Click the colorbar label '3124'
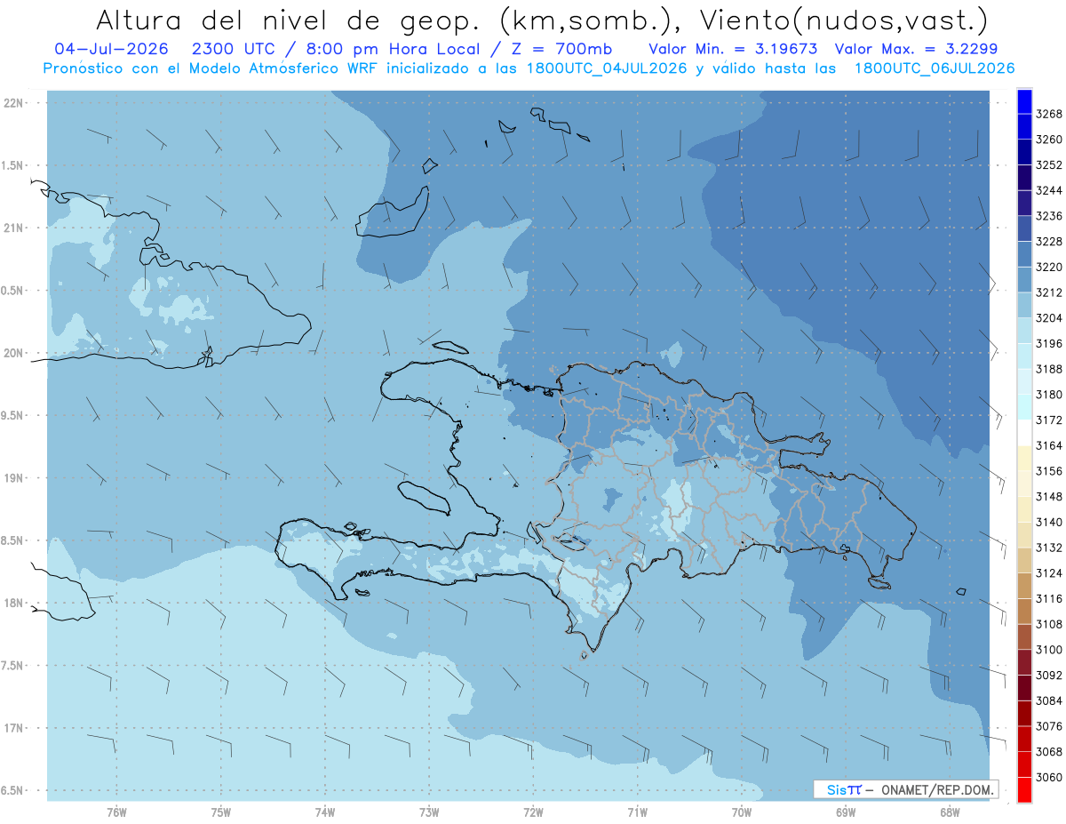 1049,573
